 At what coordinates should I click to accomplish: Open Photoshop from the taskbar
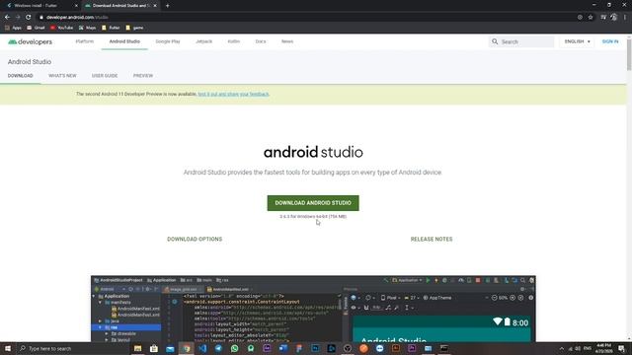(x=315, y=348)
